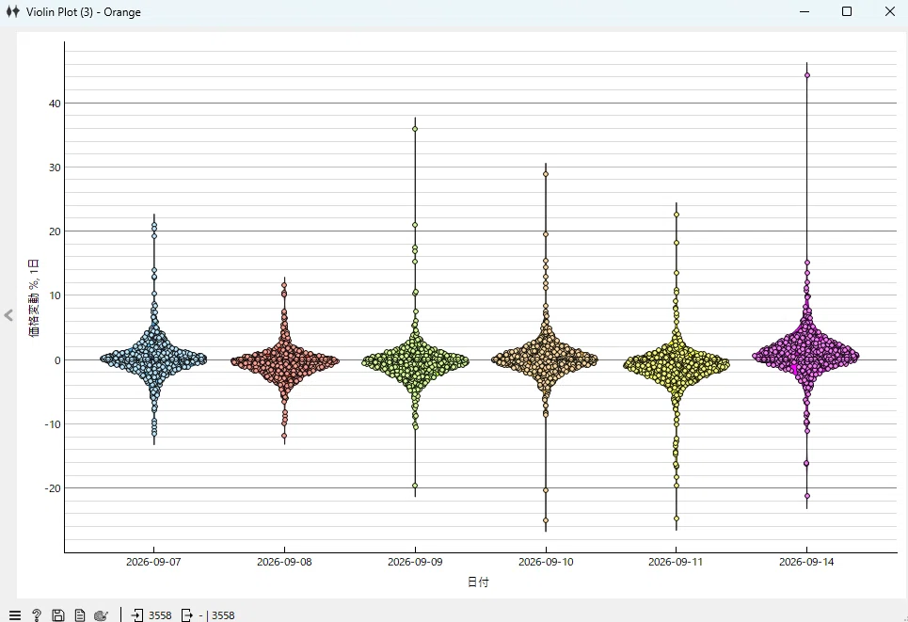The height and width of the screenshot is (622, 908).
Task: Click the 40 y-axis tick label
Action: pyautogui.click(x=55, y=104)
